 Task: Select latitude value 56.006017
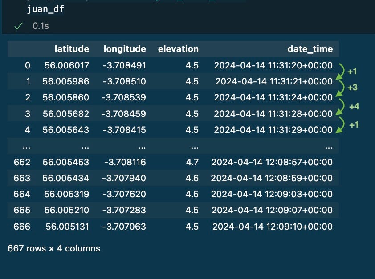pos(67,65)
